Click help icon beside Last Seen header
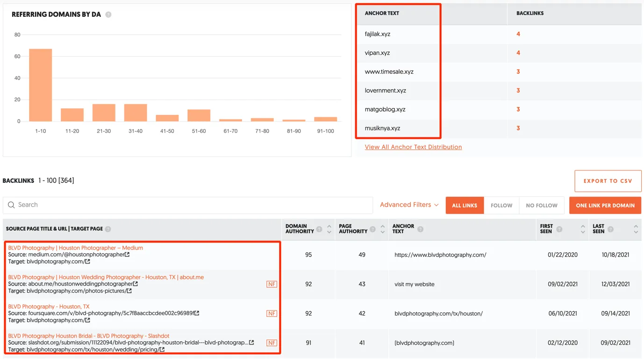This screenshot has height=359, width=644. (x=610, y=229)
